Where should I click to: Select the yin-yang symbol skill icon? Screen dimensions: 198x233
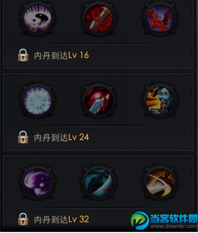pyautogui.click(x=38, y=18)
